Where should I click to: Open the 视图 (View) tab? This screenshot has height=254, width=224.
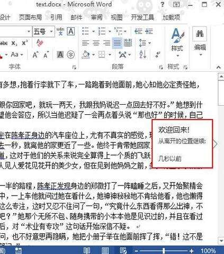[117, 18]
